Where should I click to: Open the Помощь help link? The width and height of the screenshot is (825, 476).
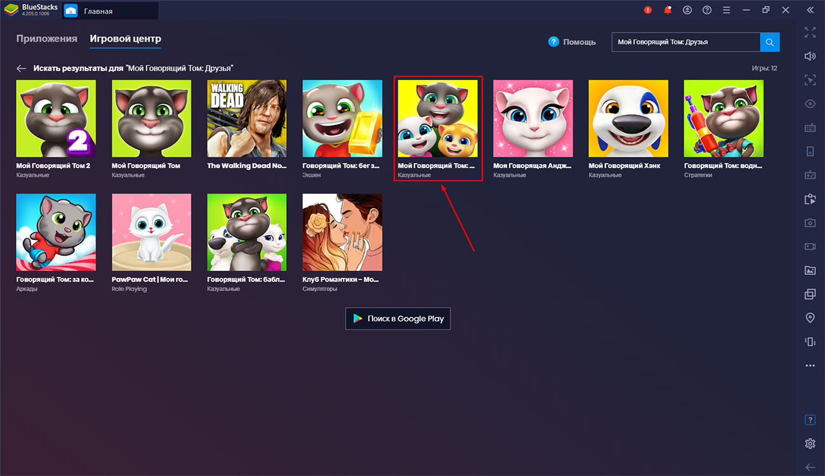click(572, 42)
